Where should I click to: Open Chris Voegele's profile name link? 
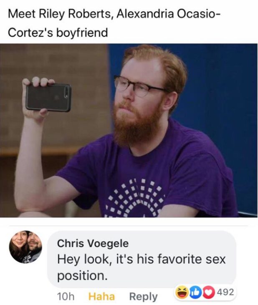tap(93, 243)
